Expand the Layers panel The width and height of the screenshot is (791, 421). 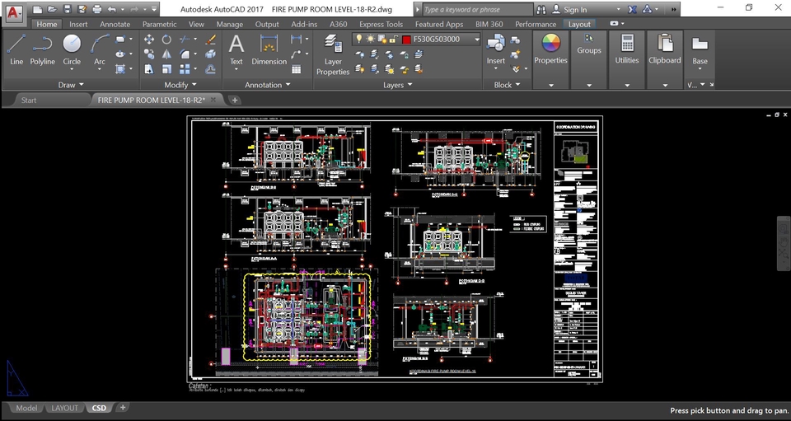(397, 85)
